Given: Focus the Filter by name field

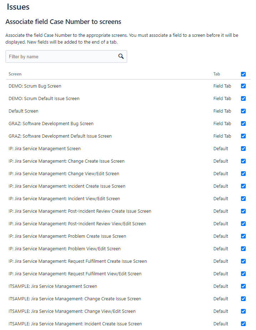Looking at the screenshot, I should pyautogui.click(x=66, y=56).
